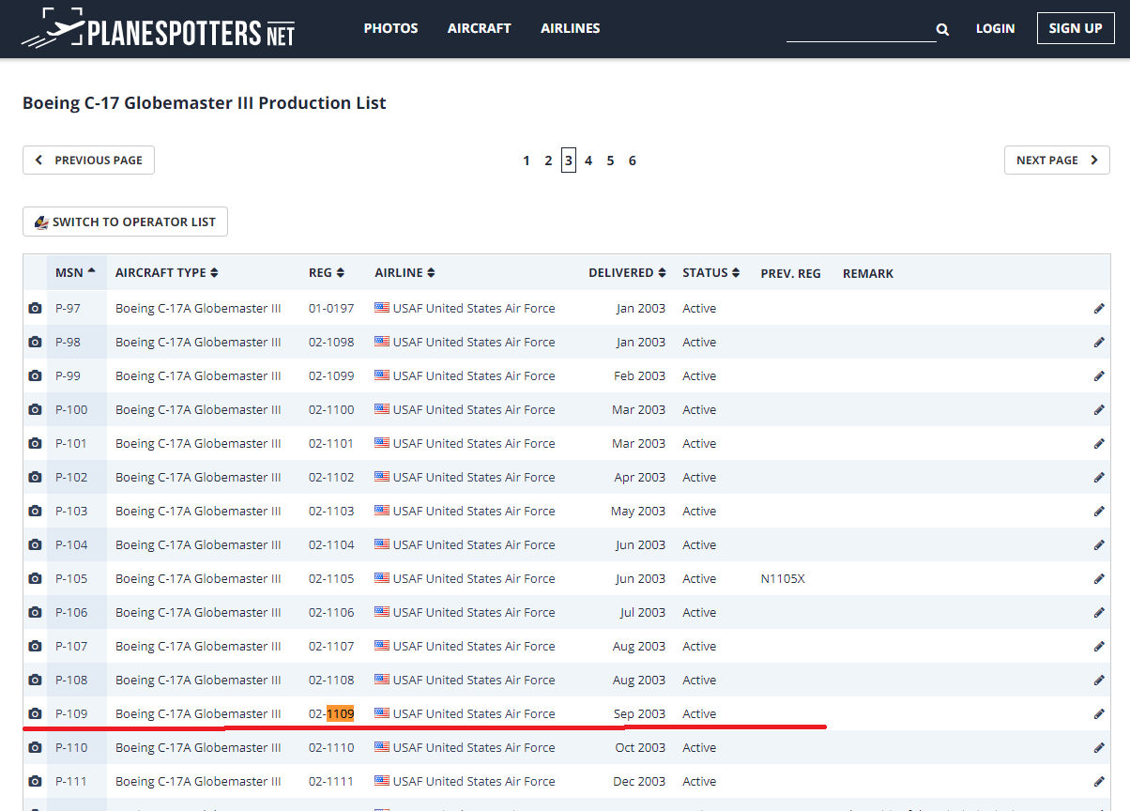Open the Aircraft menu
The width and height of the screenshot is (1130, 811).
(480, 28)
